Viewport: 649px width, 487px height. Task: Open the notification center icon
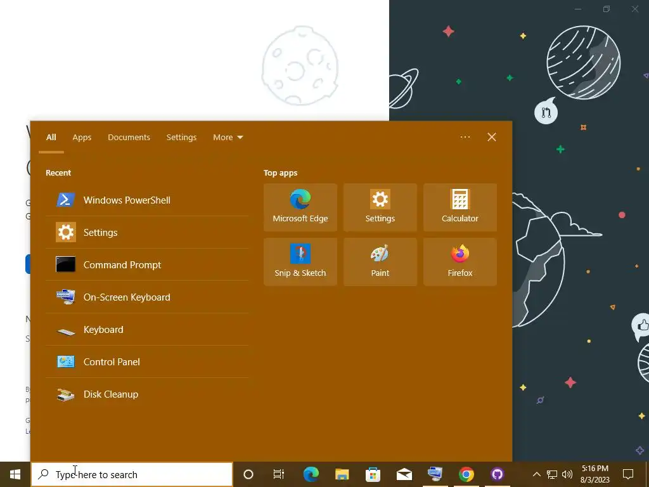(x=628, y=474)
